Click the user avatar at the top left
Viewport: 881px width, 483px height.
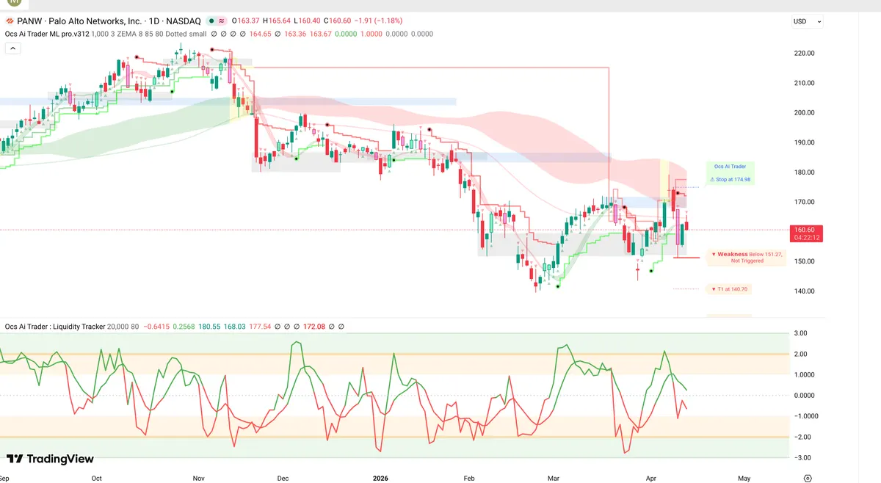[15, 4]
